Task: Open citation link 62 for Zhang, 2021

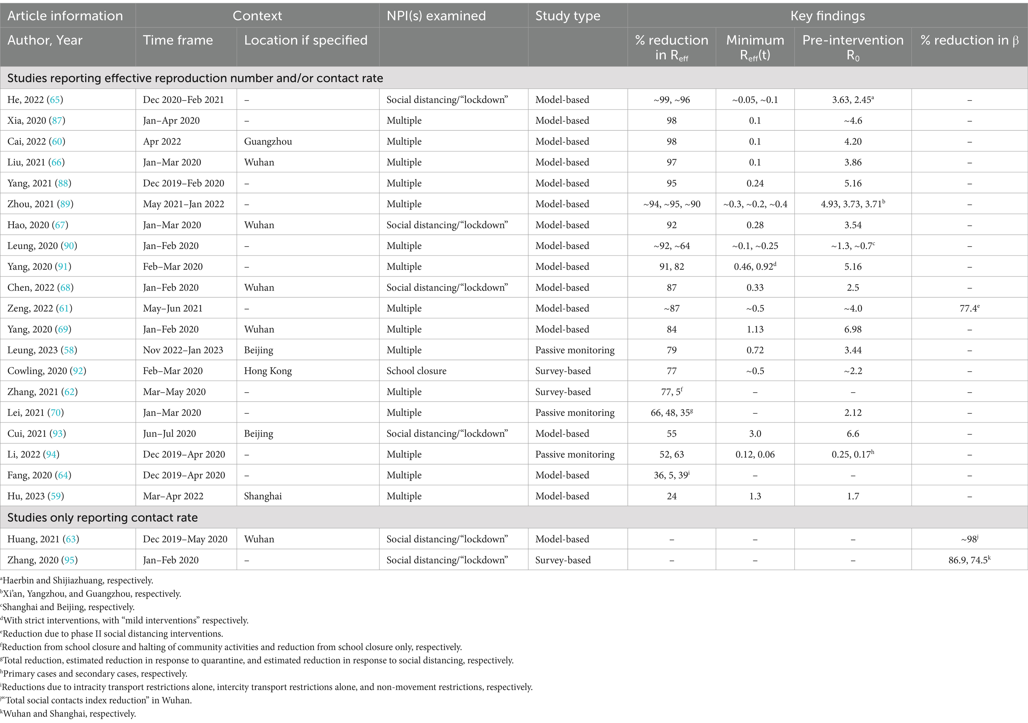Action: [69, 392]
